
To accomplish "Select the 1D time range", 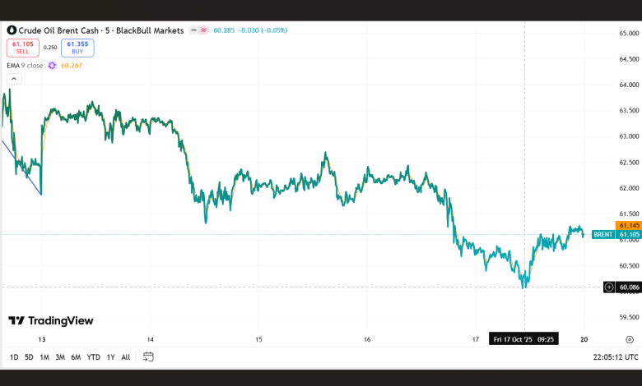I will click(x=13, y=356).
